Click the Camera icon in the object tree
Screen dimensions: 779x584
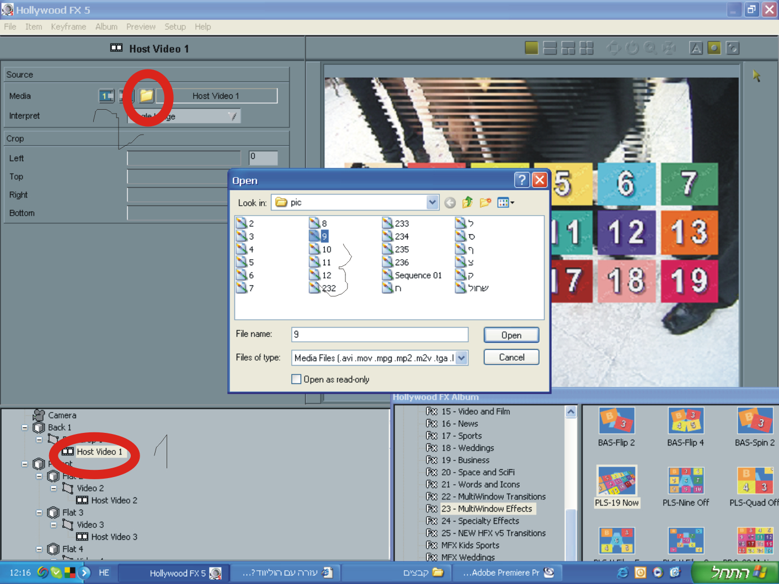click(39, 415)
